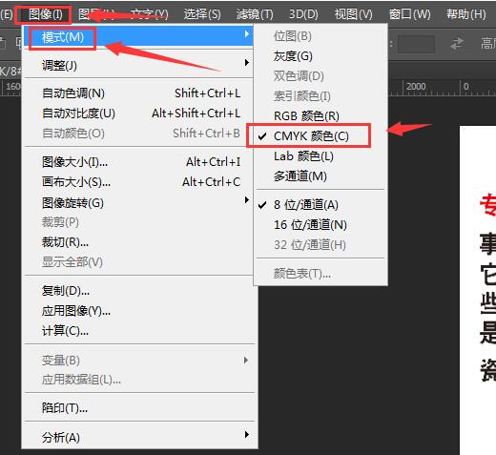Expand the 图像旋转(G) submenu
The width and height of the screenshot is (496, 455).
coord(138,202)
